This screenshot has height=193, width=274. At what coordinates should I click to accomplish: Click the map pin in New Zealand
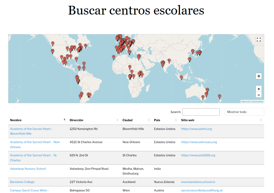pyautogui.click(x=219, y=96)
